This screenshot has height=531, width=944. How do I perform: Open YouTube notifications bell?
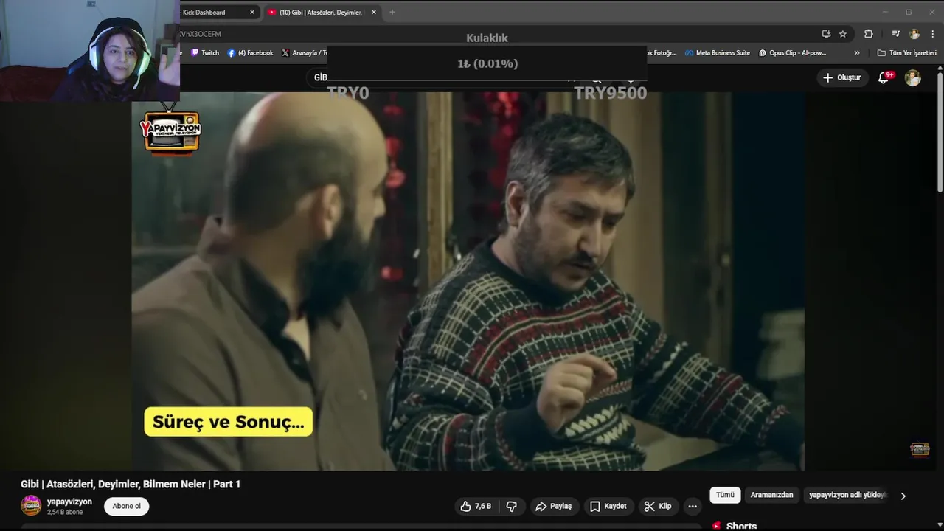pyautogui.click(x=884, y=77)
